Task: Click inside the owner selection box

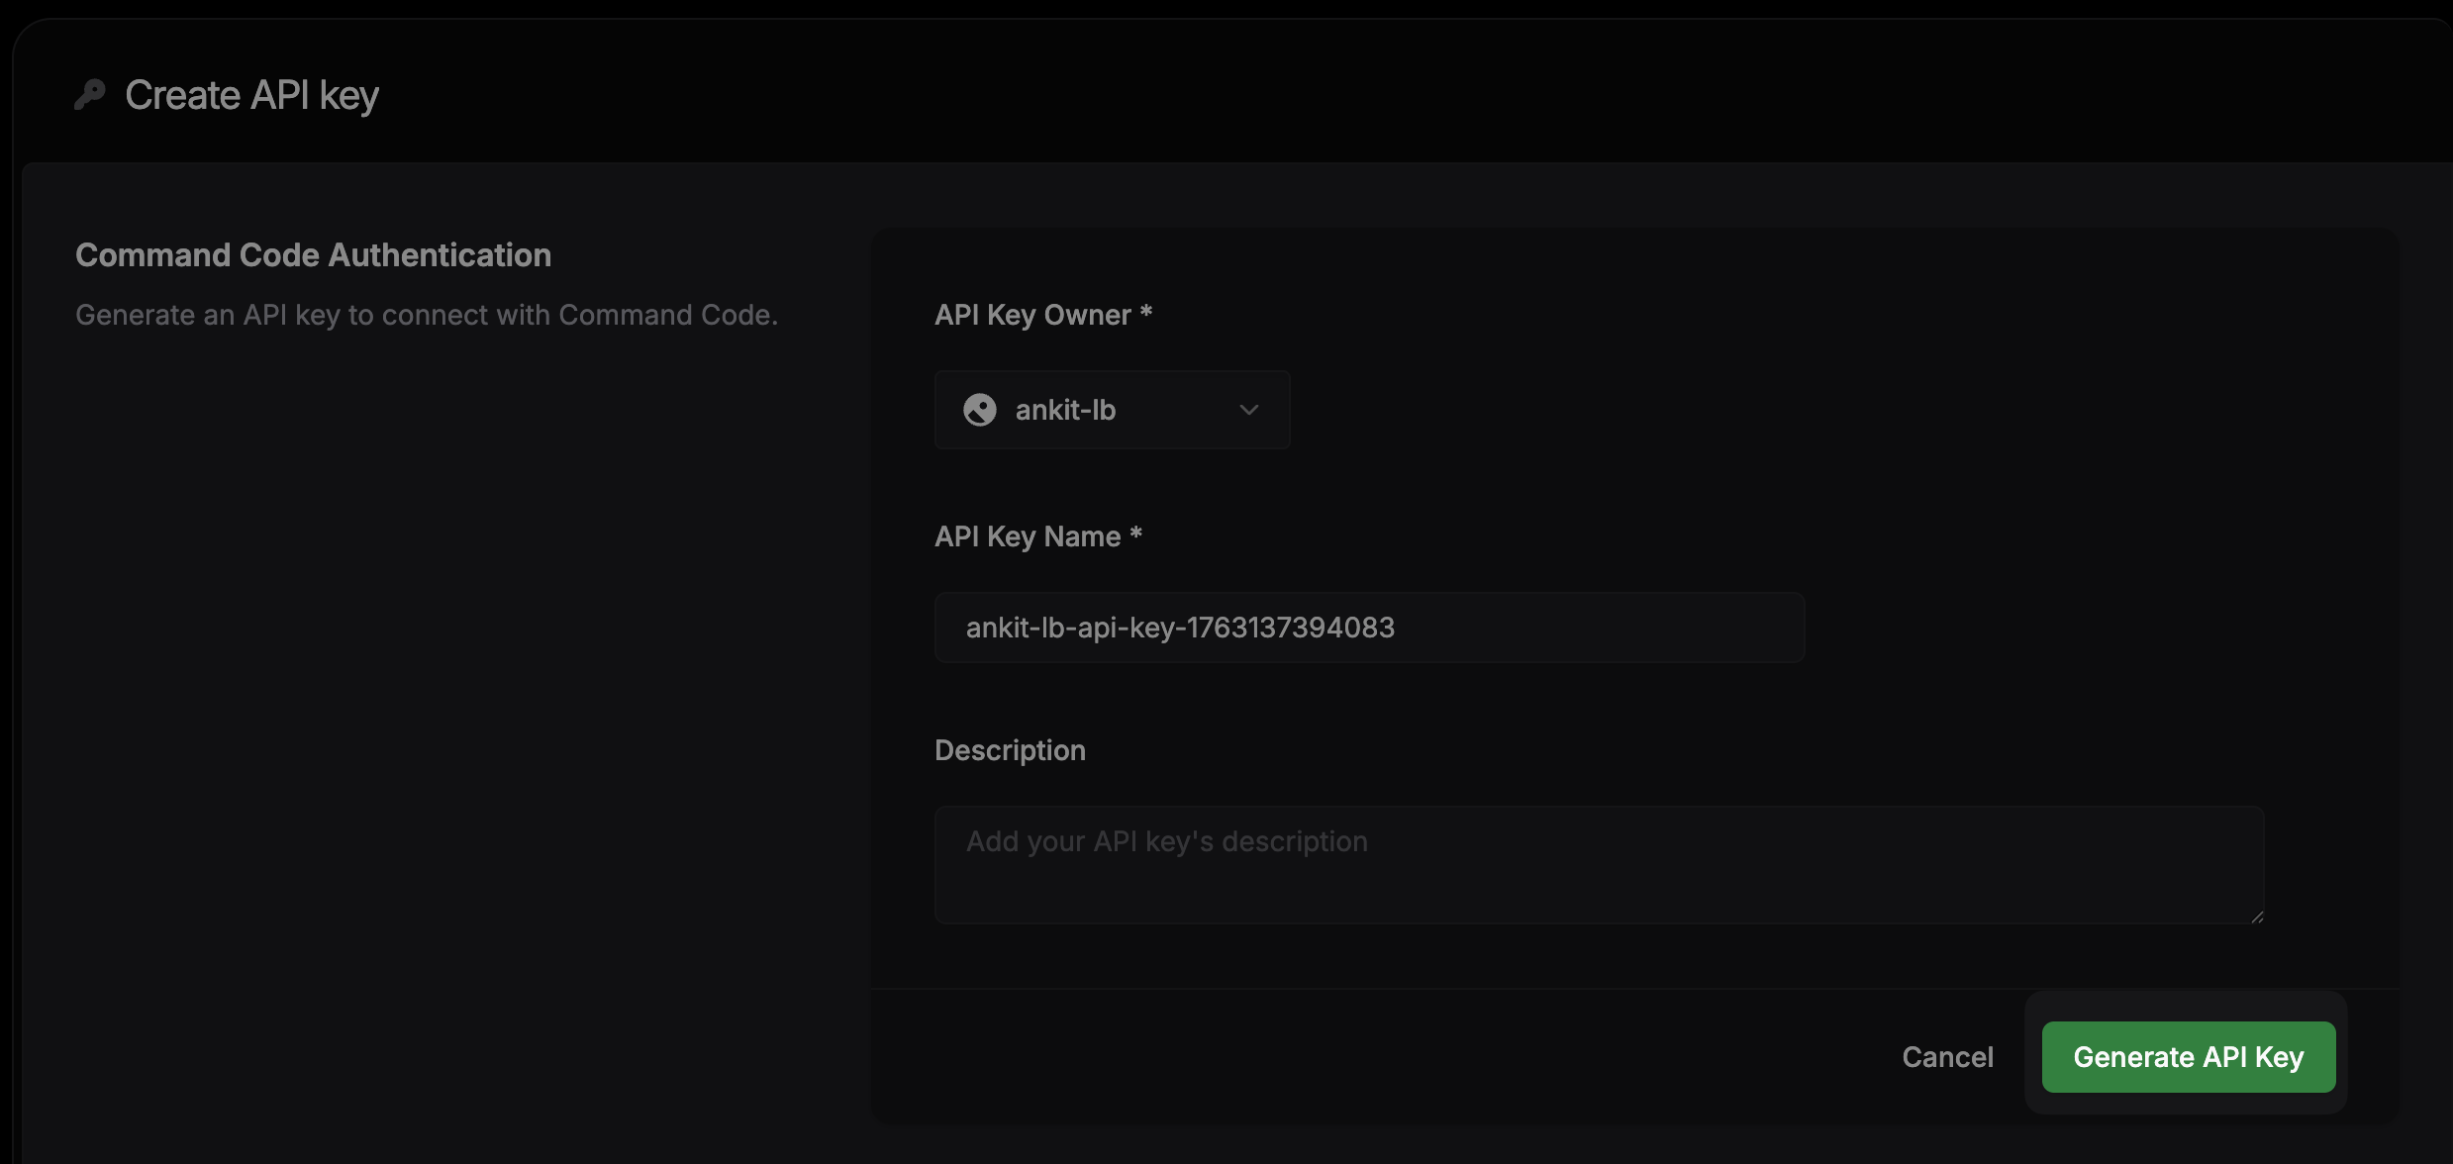Action: coord(1112,409)
